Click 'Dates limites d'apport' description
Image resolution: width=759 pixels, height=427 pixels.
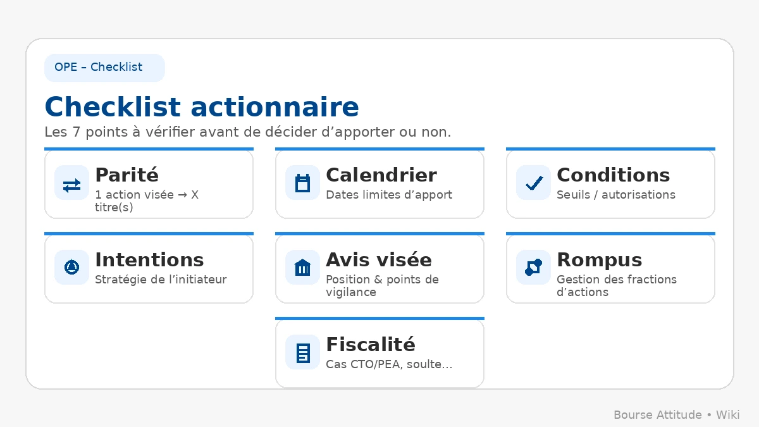[x=389, y=195]
